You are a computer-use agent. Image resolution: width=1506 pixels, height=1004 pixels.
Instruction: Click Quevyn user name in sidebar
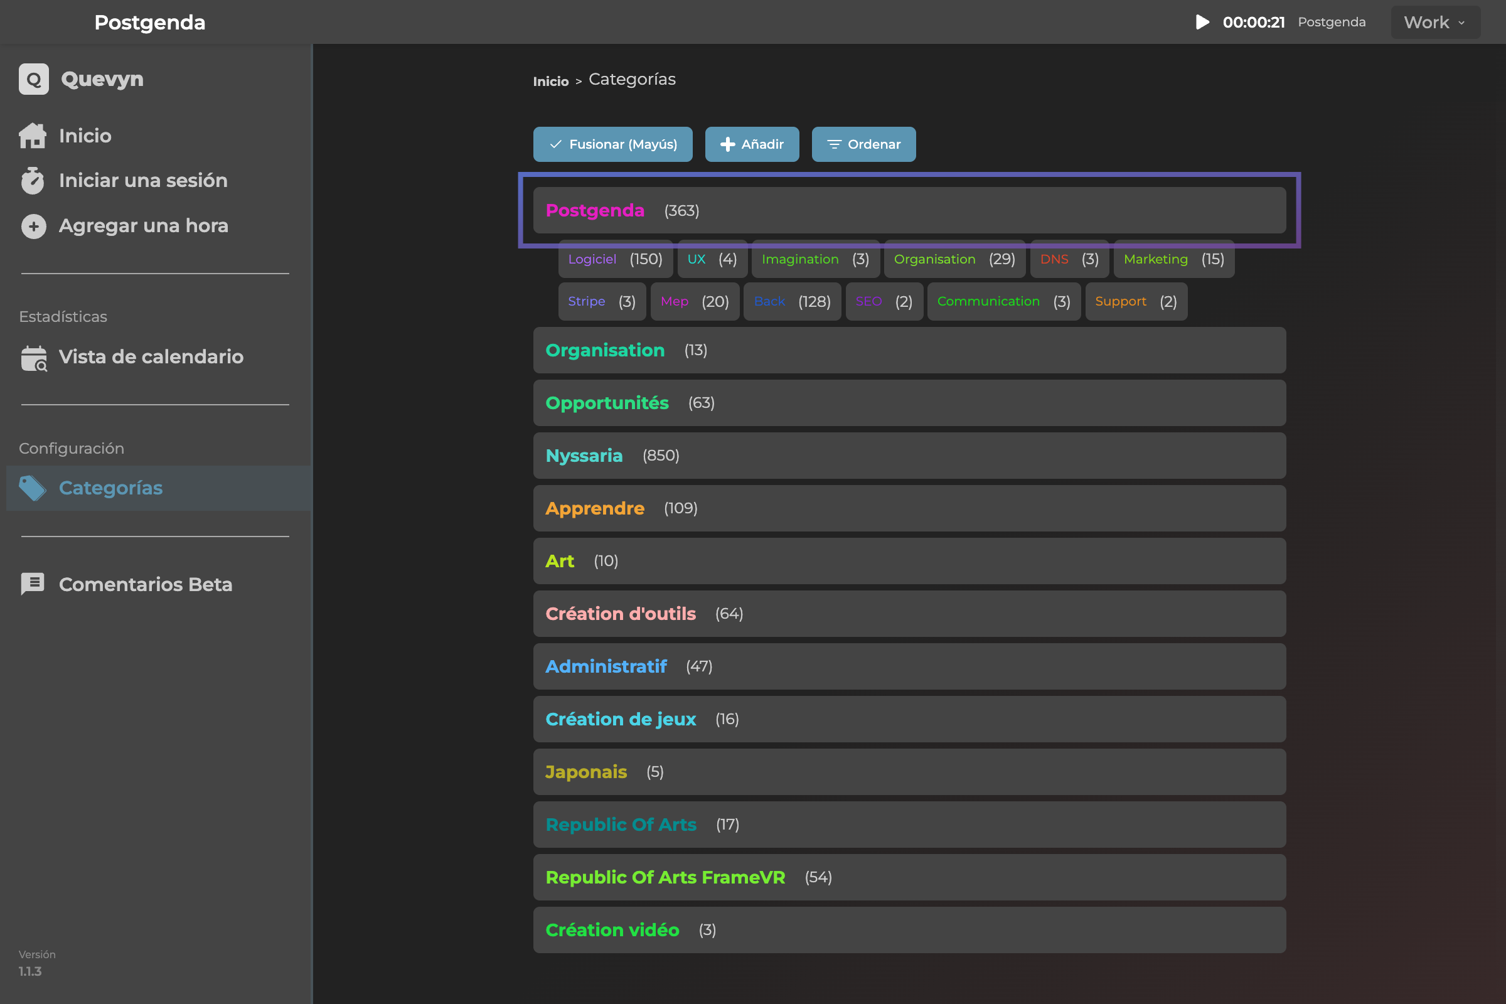[x=102, y=79]
